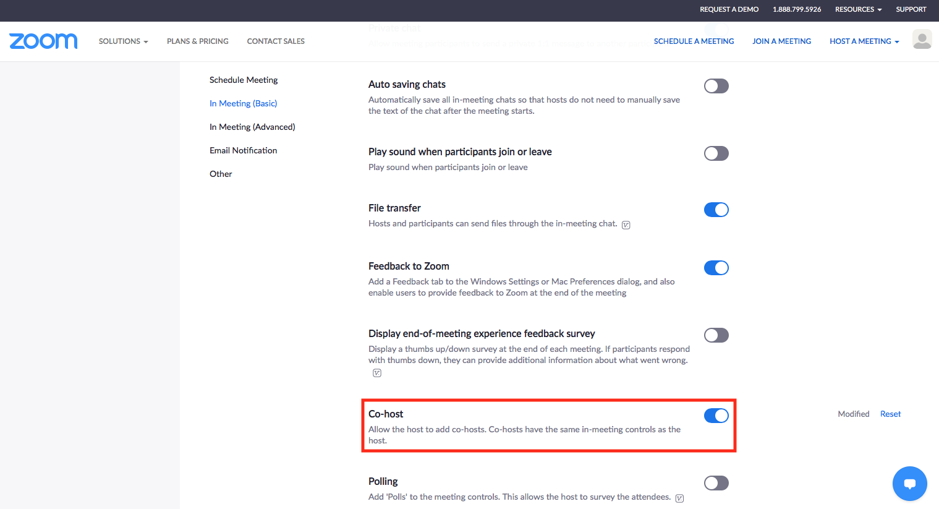
Task: Click the version info icon under feedback survey
Action: point(377,373)
